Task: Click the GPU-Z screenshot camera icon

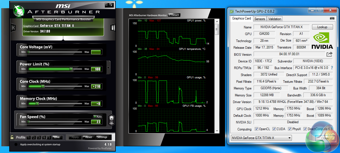Action: (332, 18)
